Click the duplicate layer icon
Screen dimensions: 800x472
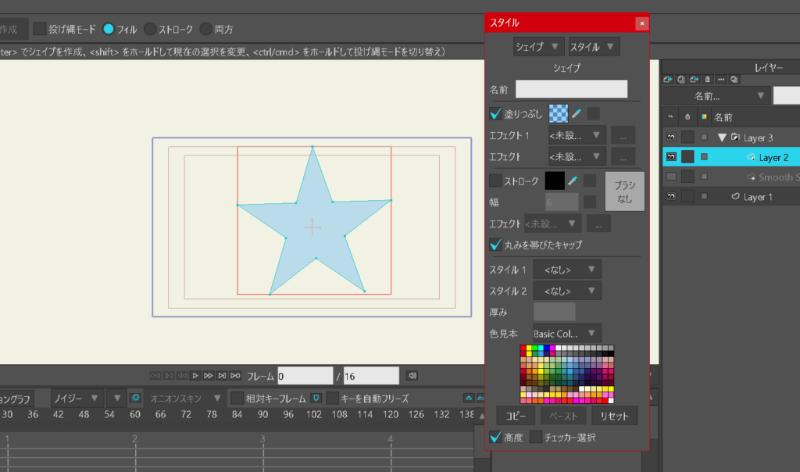click(x=681, y=79)
